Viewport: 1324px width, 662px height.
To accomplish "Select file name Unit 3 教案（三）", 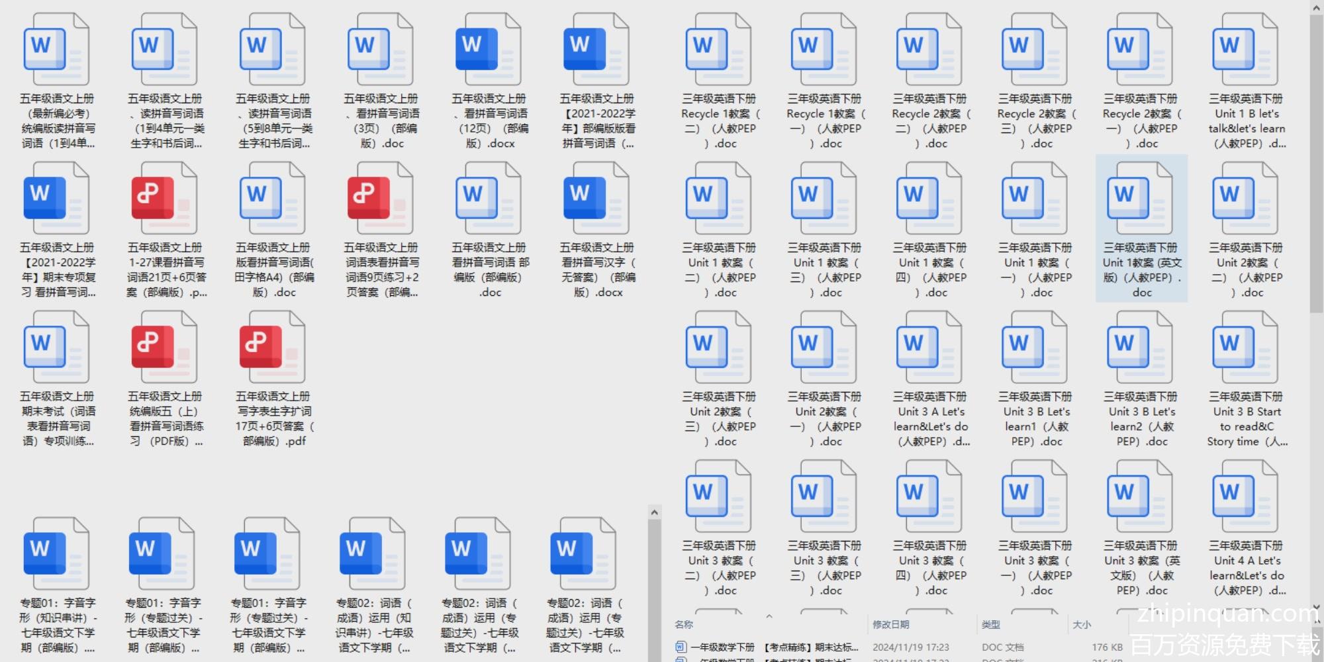I will coord(824,567).
